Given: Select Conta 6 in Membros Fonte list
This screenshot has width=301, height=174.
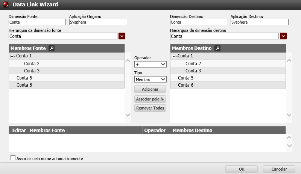Looking at the screenshot, I should coord(24,85).
